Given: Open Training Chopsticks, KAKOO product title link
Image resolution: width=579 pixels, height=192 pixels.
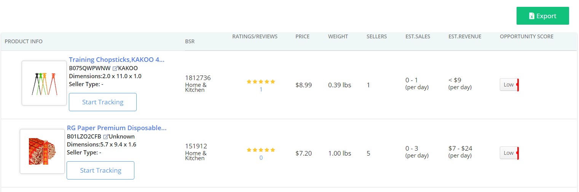Looking at the screenshot, I should pos(116,60).
